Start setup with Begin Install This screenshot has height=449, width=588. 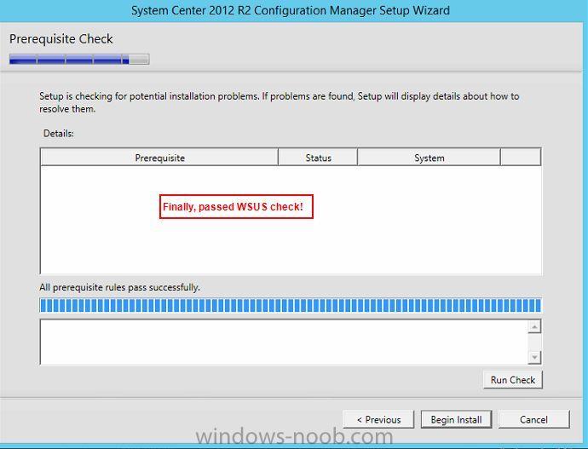pyautogui.click(x=457, y=419)
